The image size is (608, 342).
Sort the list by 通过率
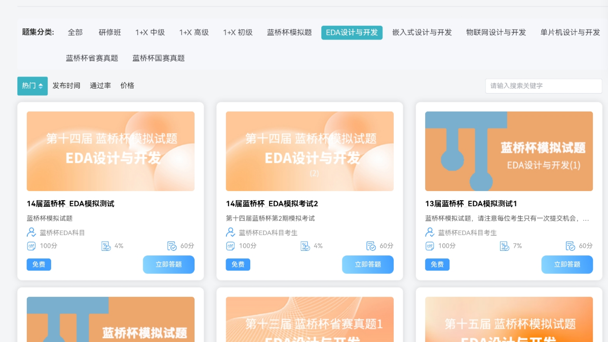(100, 86)
